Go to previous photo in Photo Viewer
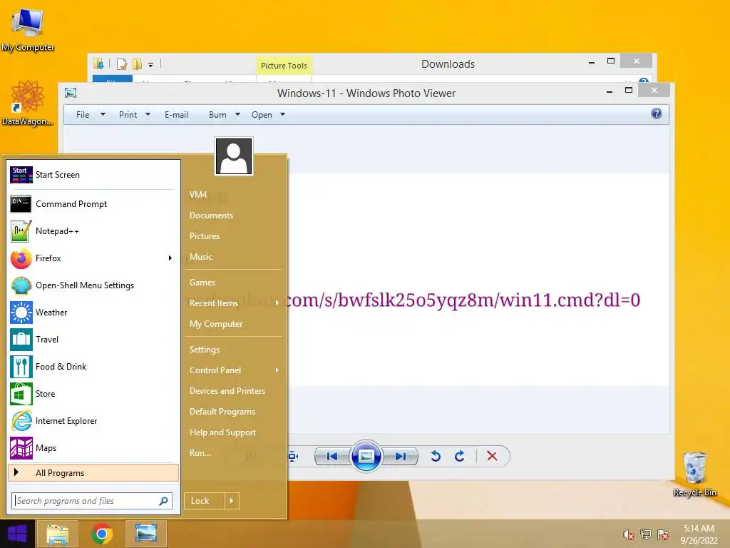The height and width of the screenshot is (548, 730). point(332,456)
